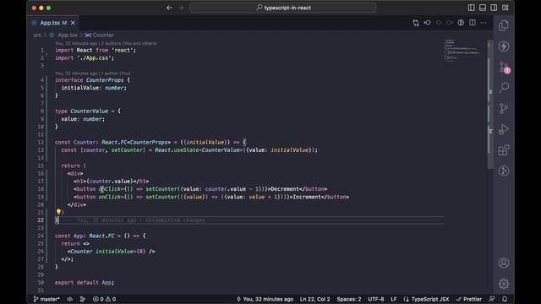Screen dimensions: 541x304
Task: Click the master branch in status bar
Action: click(x=46, y=299)
